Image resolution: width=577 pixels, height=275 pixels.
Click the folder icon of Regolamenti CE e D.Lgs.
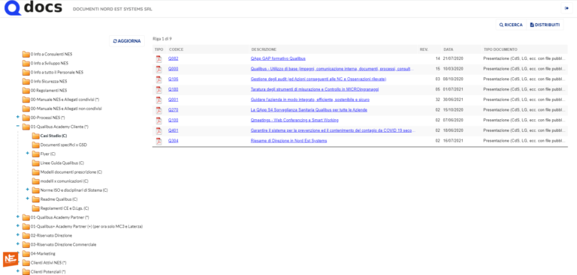pyautogui.click(x=35, y=208)
